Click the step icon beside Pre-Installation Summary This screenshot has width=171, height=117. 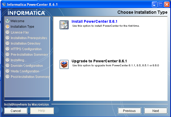7,54
